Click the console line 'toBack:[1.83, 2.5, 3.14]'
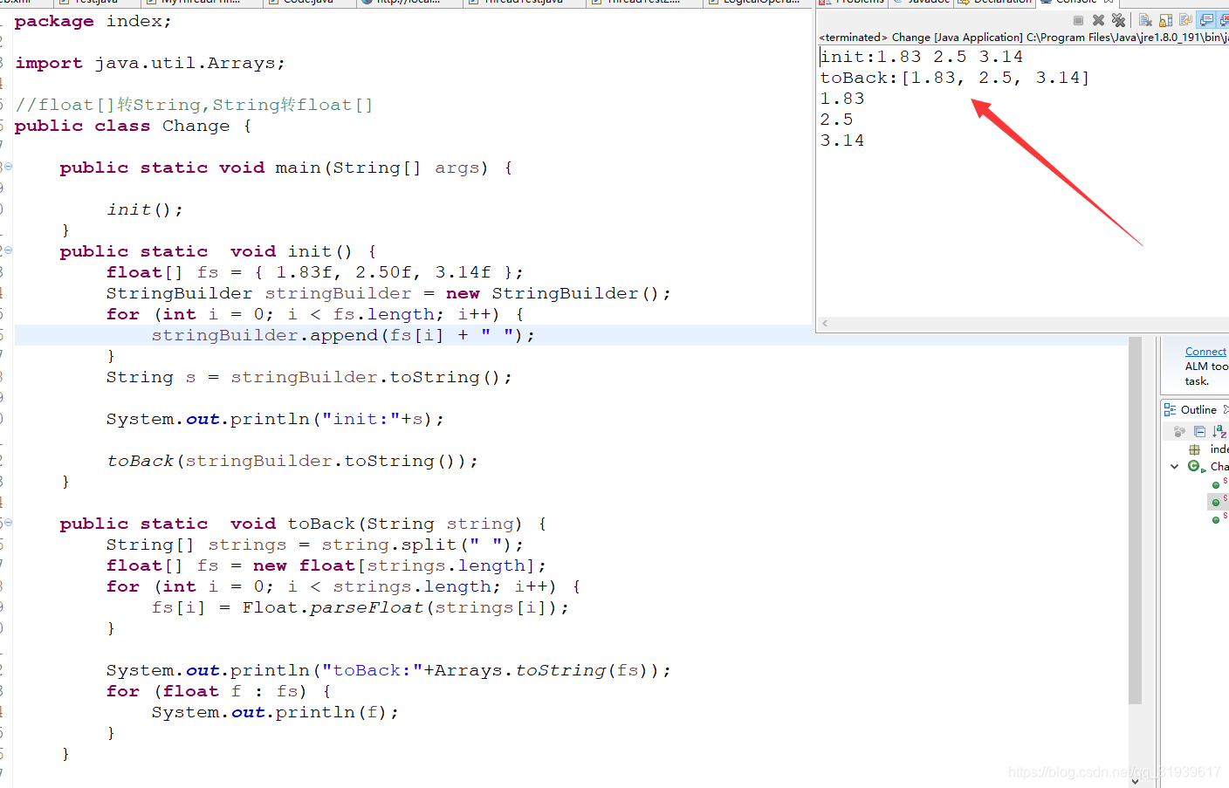Image resolution: width=1229 pixels, height=788 pixels. [955, 78]
